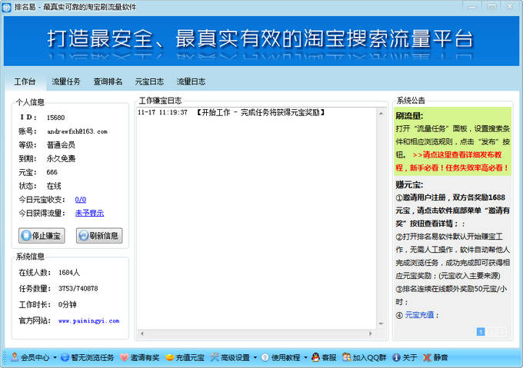Open the 高级设置 tools icon
Image resolution: width=523 pixels, height=368 pixels.
click(x=215, y=357)
